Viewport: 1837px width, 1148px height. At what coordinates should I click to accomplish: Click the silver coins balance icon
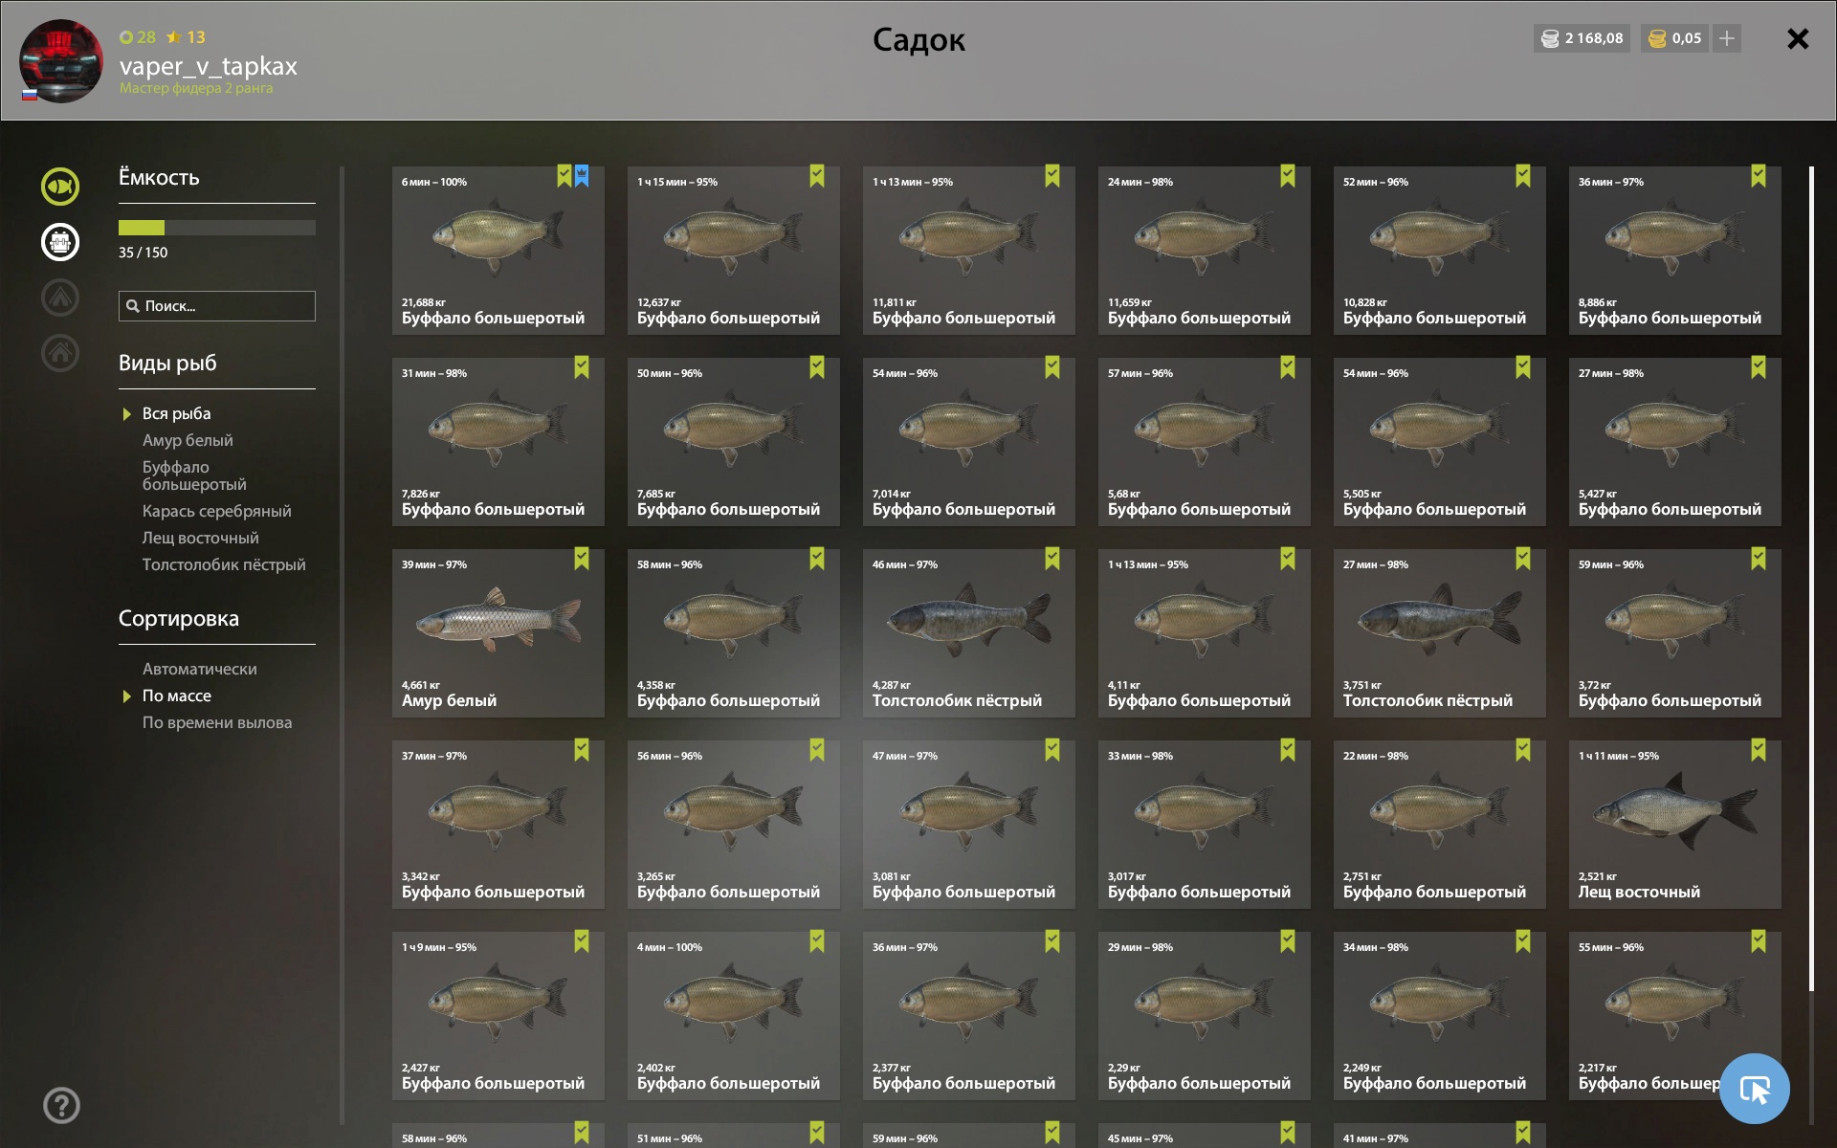[1550, 38]
